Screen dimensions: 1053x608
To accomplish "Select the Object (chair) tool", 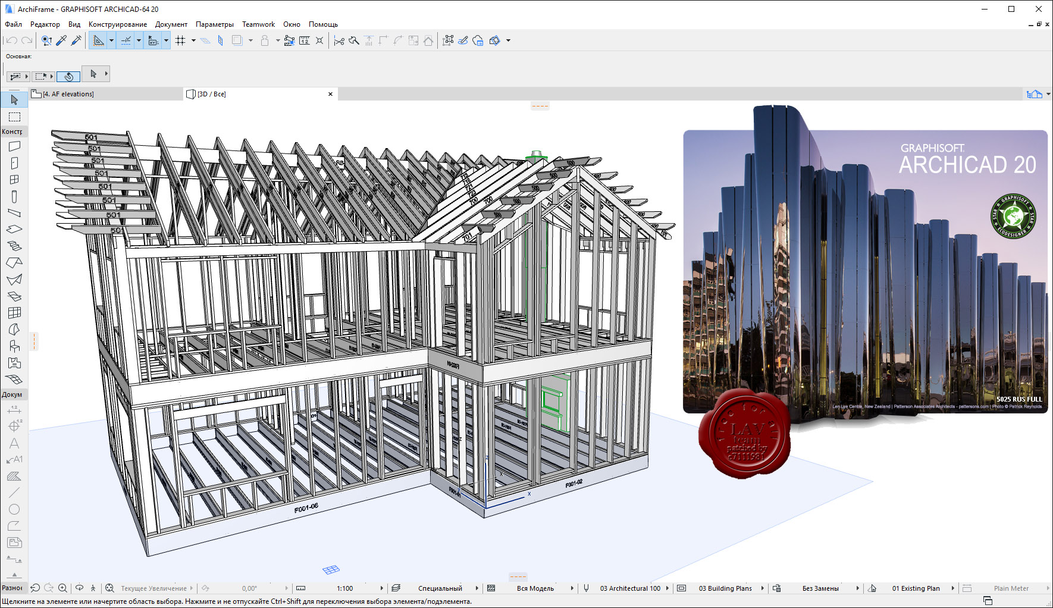I will pyautogui.click(x=14, y=346).
